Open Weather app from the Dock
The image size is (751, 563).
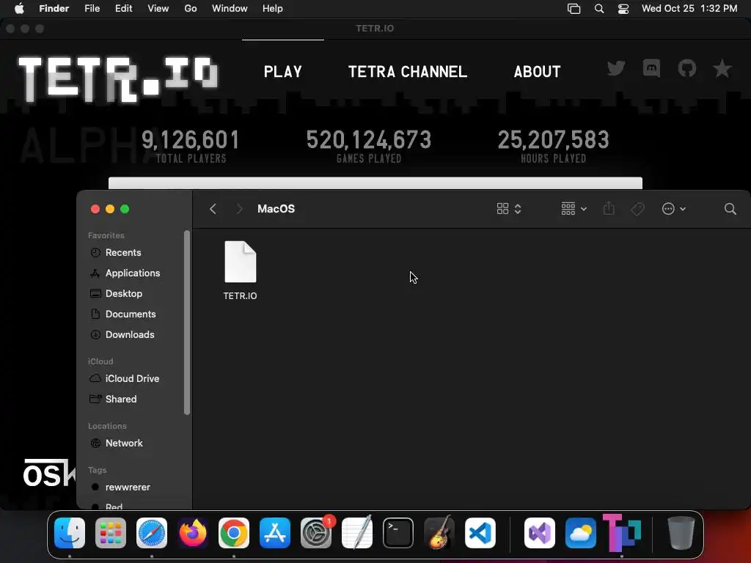[581, 533]
